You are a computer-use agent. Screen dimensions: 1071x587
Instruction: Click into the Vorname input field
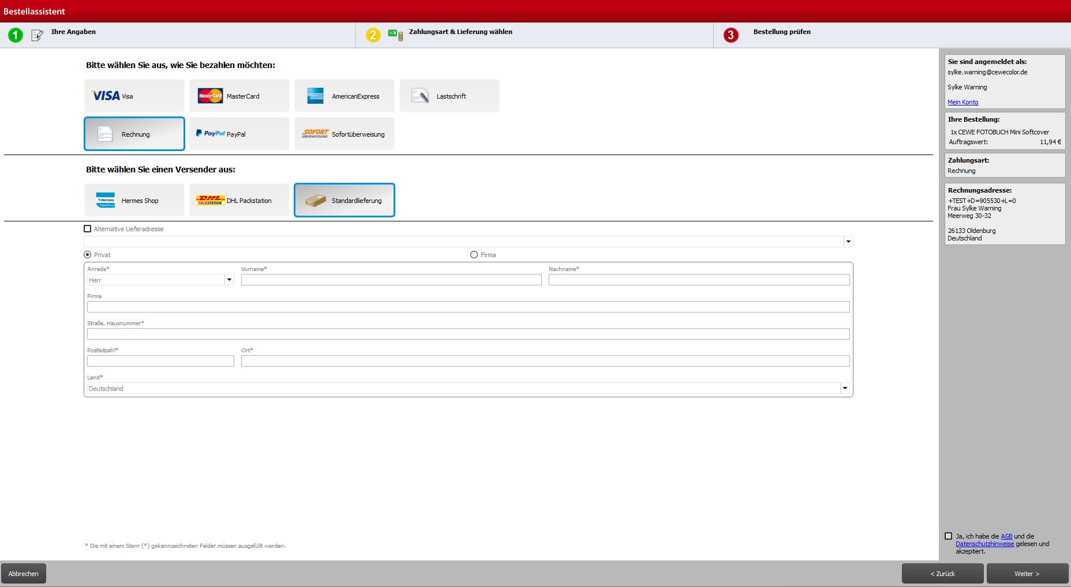(x=391, y=280)
